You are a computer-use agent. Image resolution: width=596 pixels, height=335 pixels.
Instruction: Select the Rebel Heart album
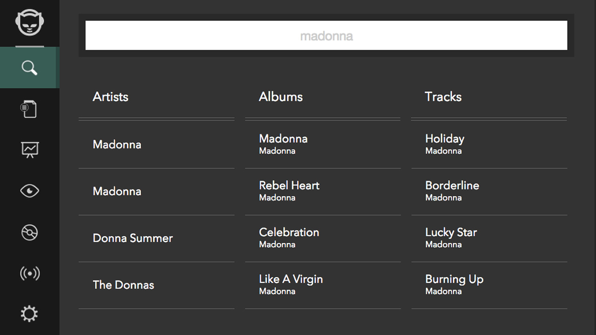tap(289, 190)
